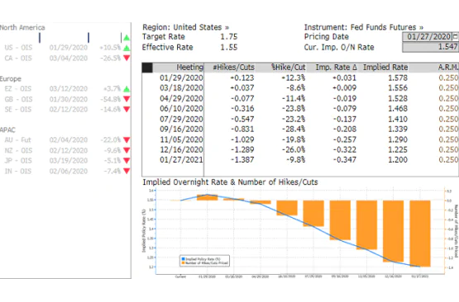Select the JP - OIS row

click(65, 161)
